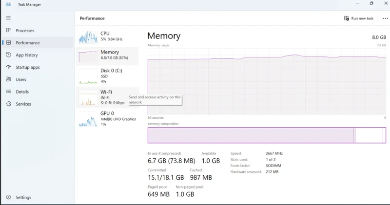The height and width of the screenshot is (205, 390).
Task: Click the Run new task button
Action: tap(359, 19)
